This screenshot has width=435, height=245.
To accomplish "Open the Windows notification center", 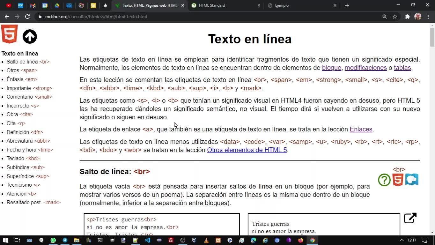I will (x=424, y=240).
